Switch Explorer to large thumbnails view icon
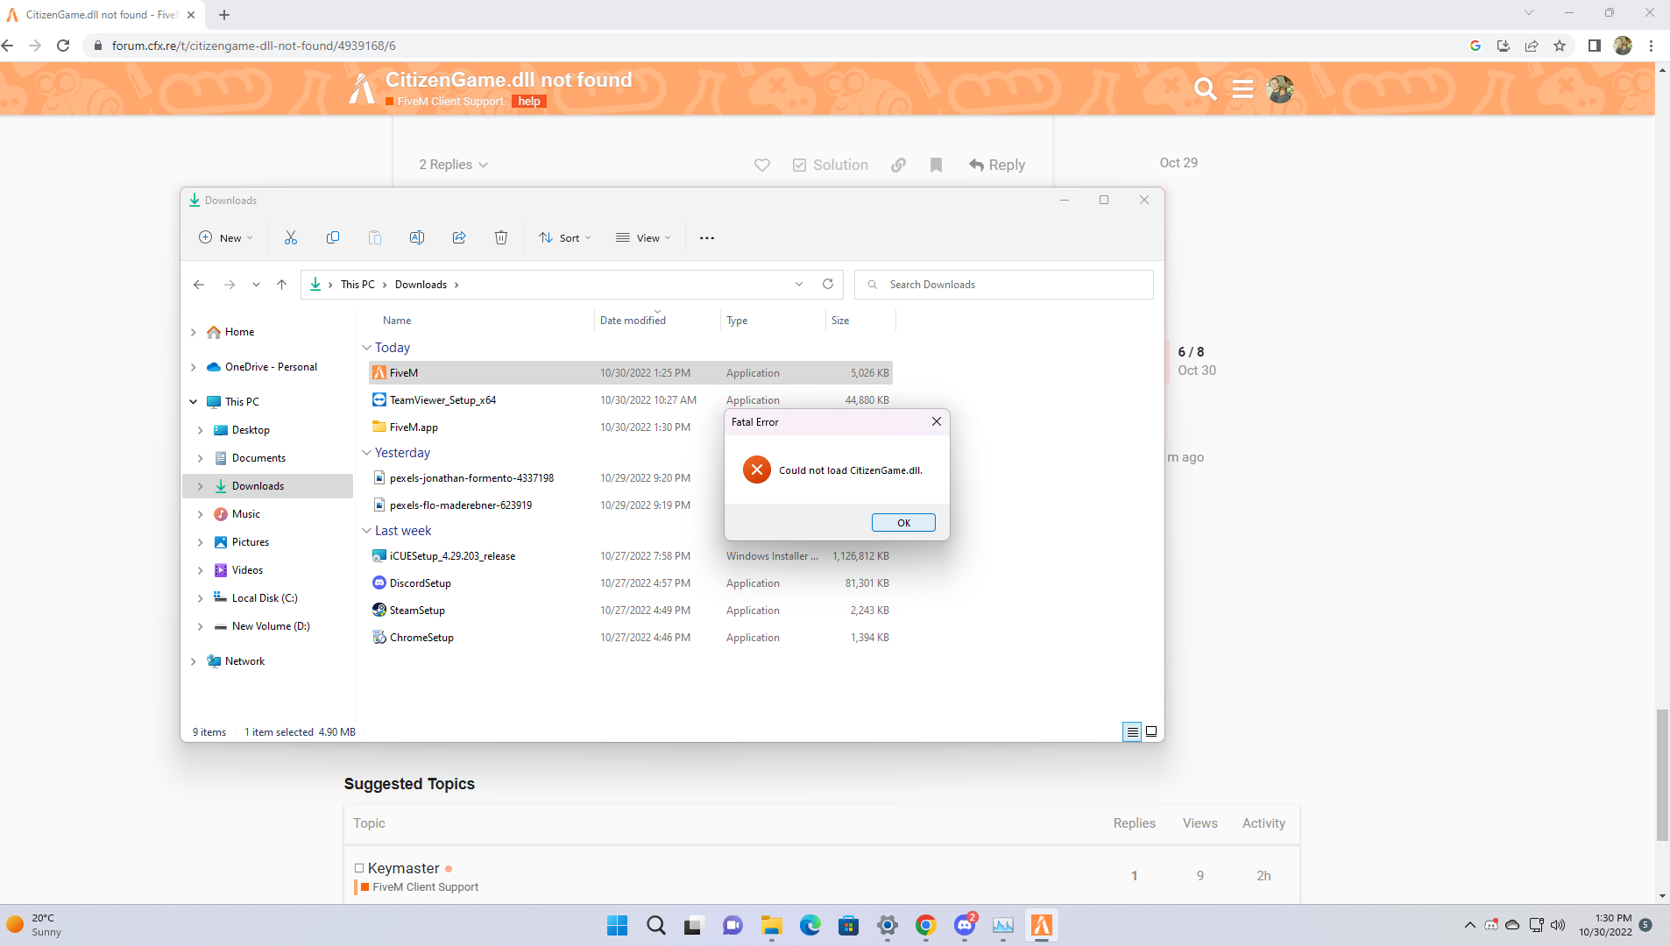 click(1151, 731)
